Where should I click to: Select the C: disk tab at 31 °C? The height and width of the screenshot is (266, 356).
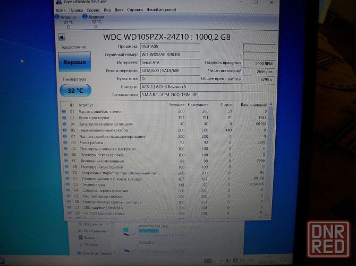tap(66, 22)
